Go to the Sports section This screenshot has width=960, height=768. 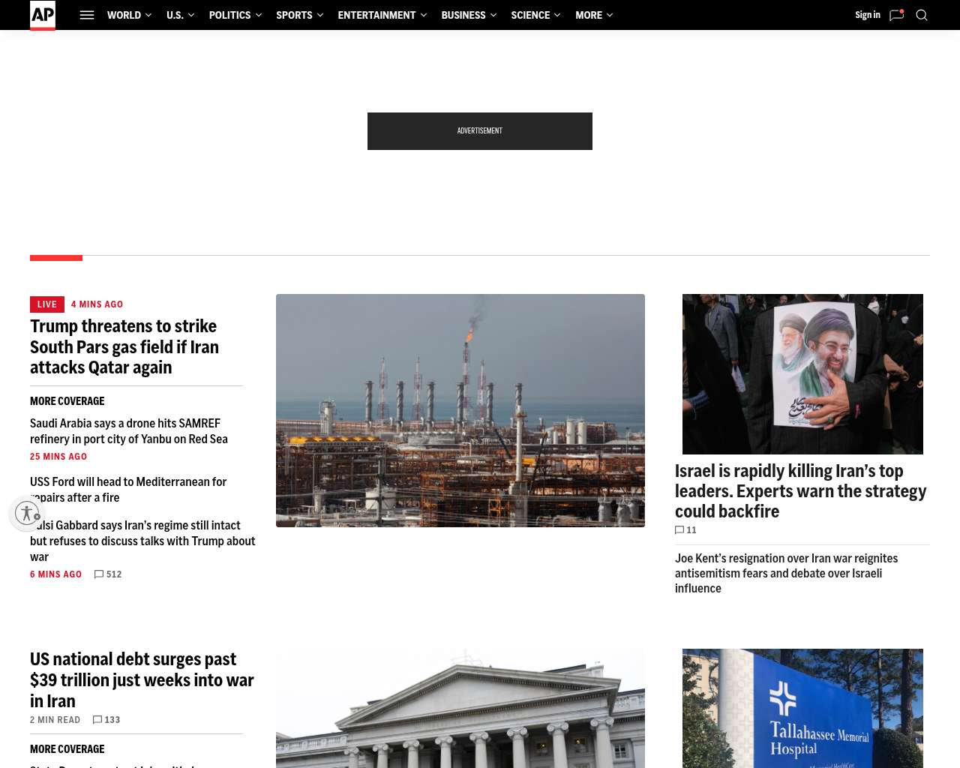tap(294, 15)
